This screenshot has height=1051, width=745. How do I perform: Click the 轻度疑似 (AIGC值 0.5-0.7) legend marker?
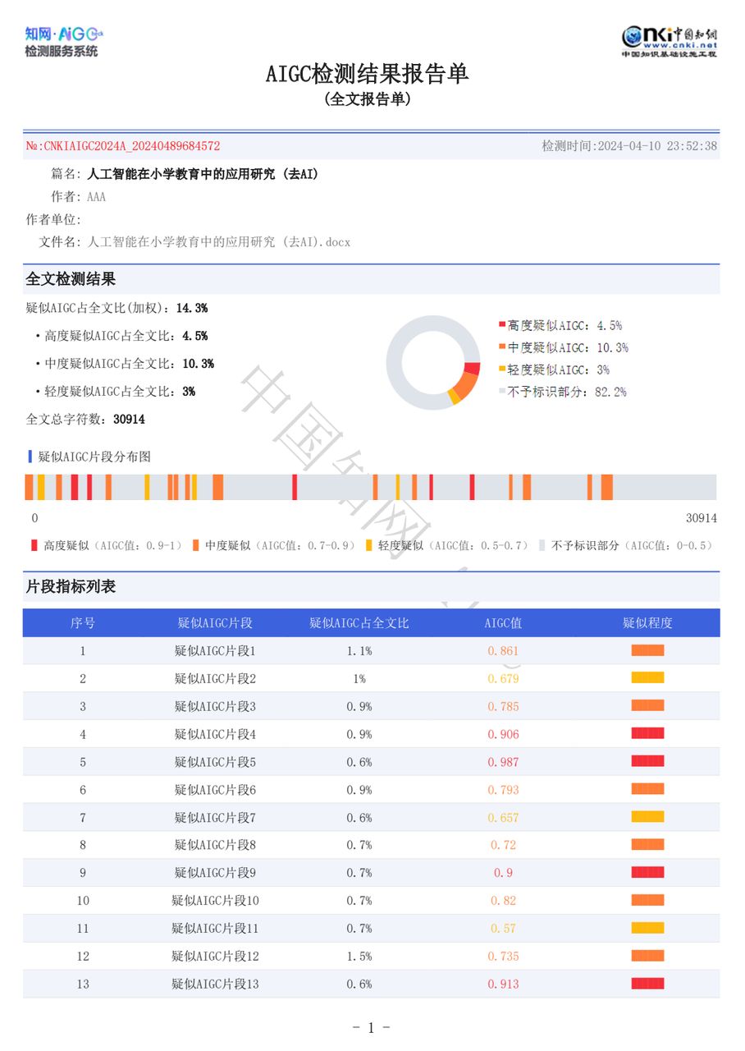click(368, 545)
